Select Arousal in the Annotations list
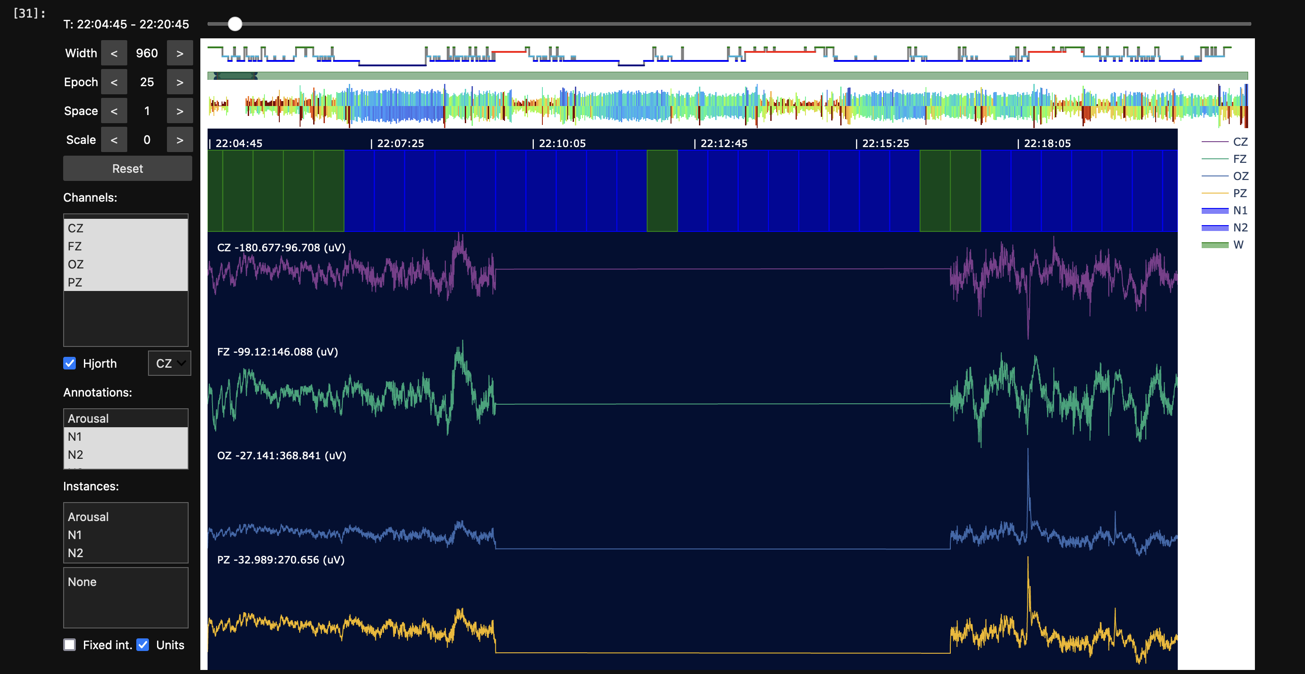The height and width of the screenshot is (674, 1305). click(88, 418)
